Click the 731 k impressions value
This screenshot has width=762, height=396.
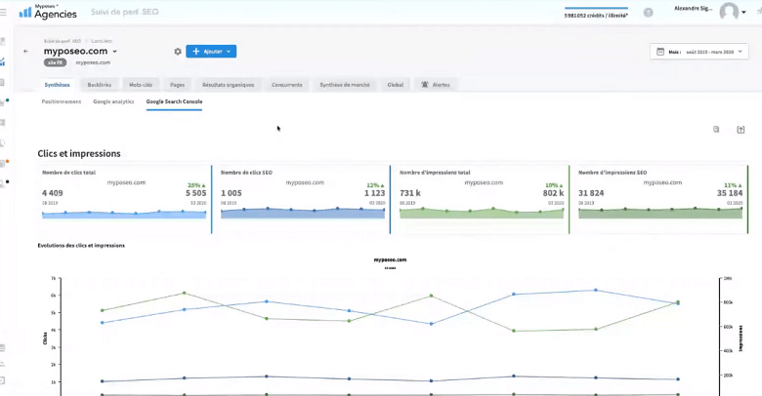click(410, 193)
